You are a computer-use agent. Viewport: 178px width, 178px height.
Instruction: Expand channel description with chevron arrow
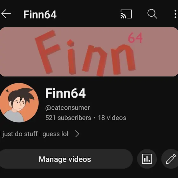pos(77,134)
